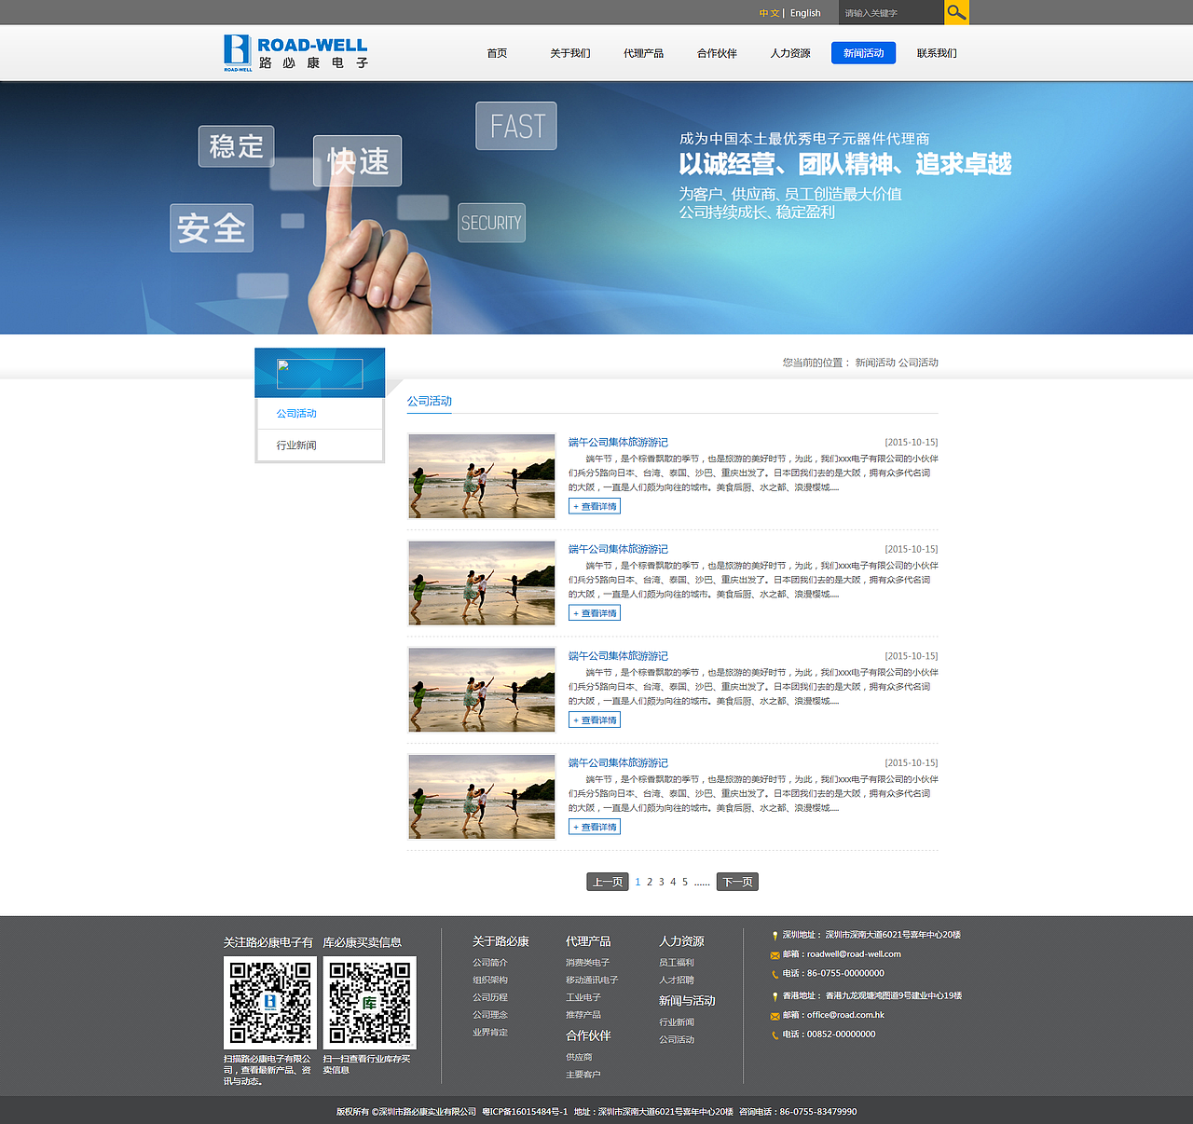Open the footer link 公司简介
Image resolution: width=1193 pixels, height=1124 pixels.
point(490,963)
